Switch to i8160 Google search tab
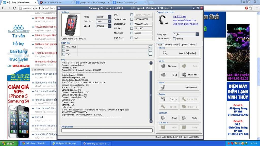This screenshot has height=146, width=260. pos(129,2)
